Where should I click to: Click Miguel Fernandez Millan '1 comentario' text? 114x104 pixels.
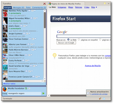coord(15,21)
